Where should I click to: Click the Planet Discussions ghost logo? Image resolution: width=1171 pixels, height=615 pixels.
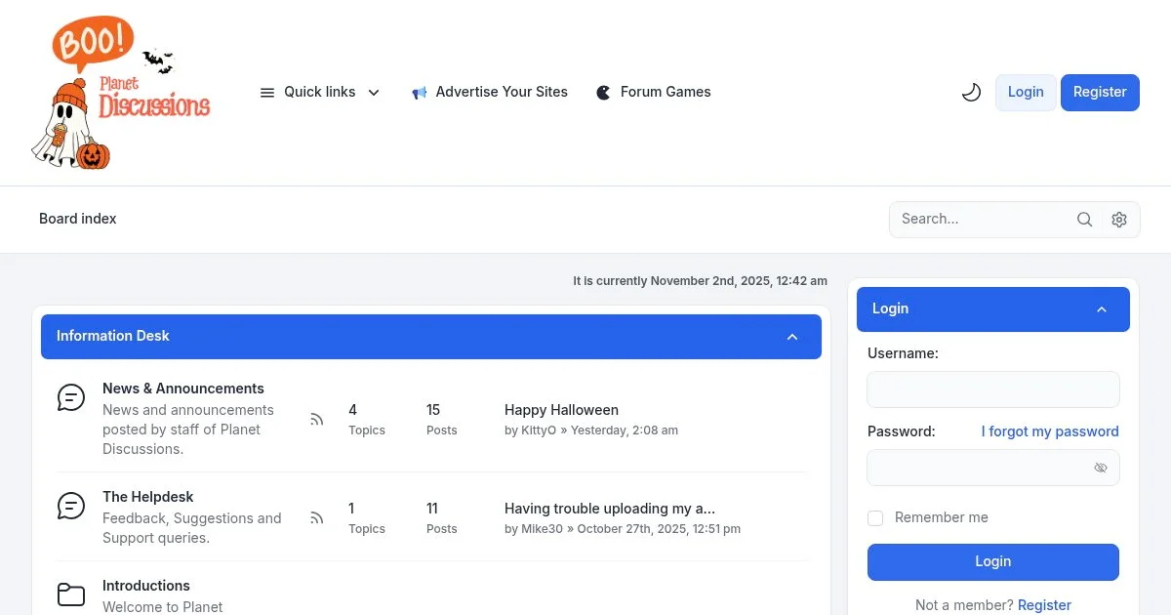coord(121,94)
